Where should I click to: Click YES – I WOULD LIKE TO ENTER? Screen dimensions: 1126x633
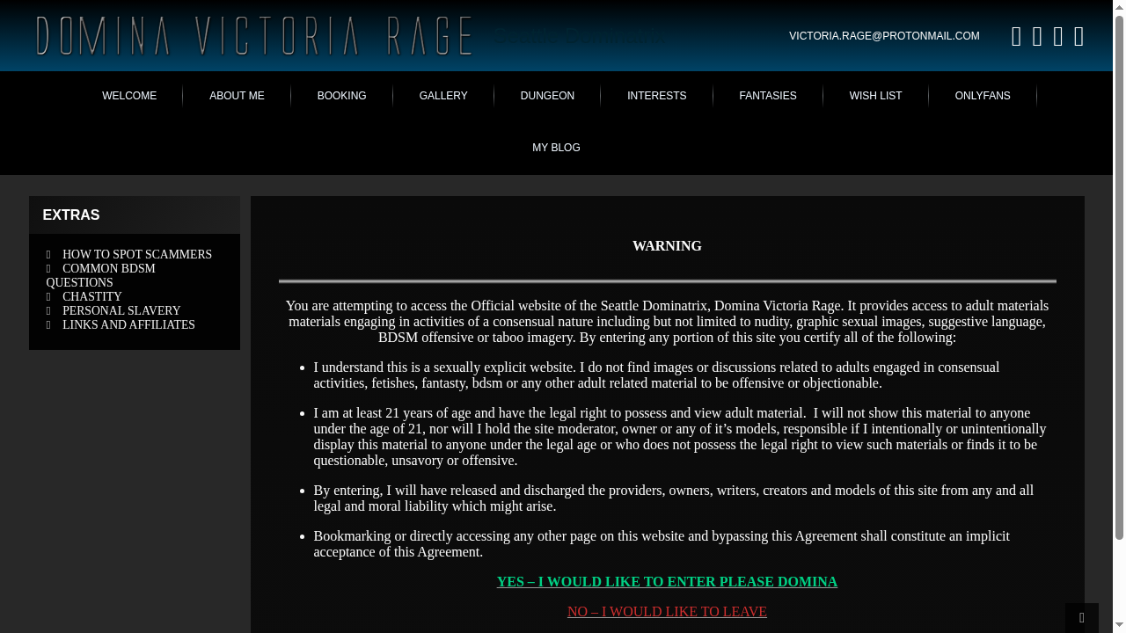click(667, 581)
